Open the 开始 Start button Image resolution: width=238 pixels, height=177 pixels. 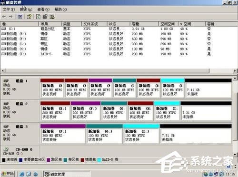click(8, 174)
